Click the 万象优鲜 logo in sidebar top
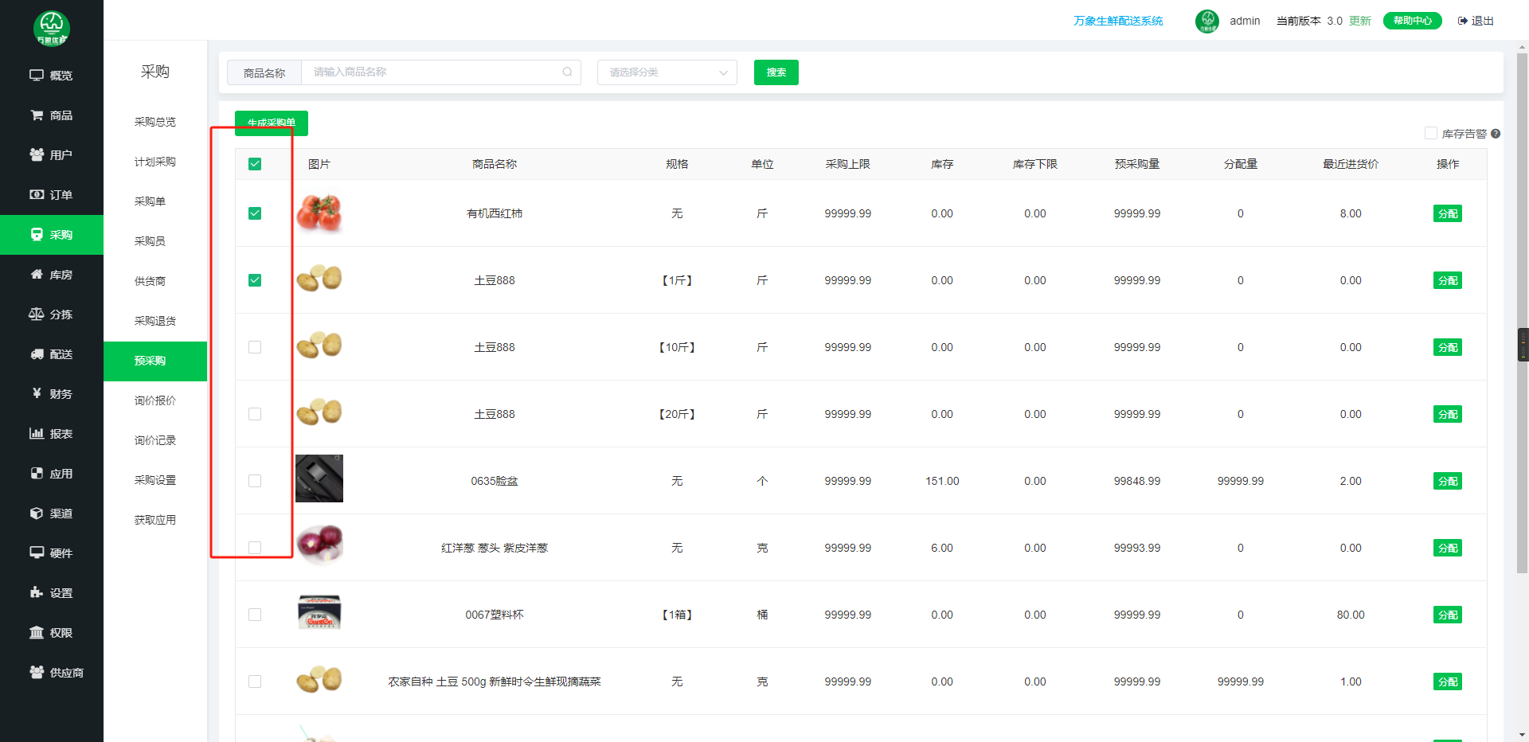 (52, 29)
